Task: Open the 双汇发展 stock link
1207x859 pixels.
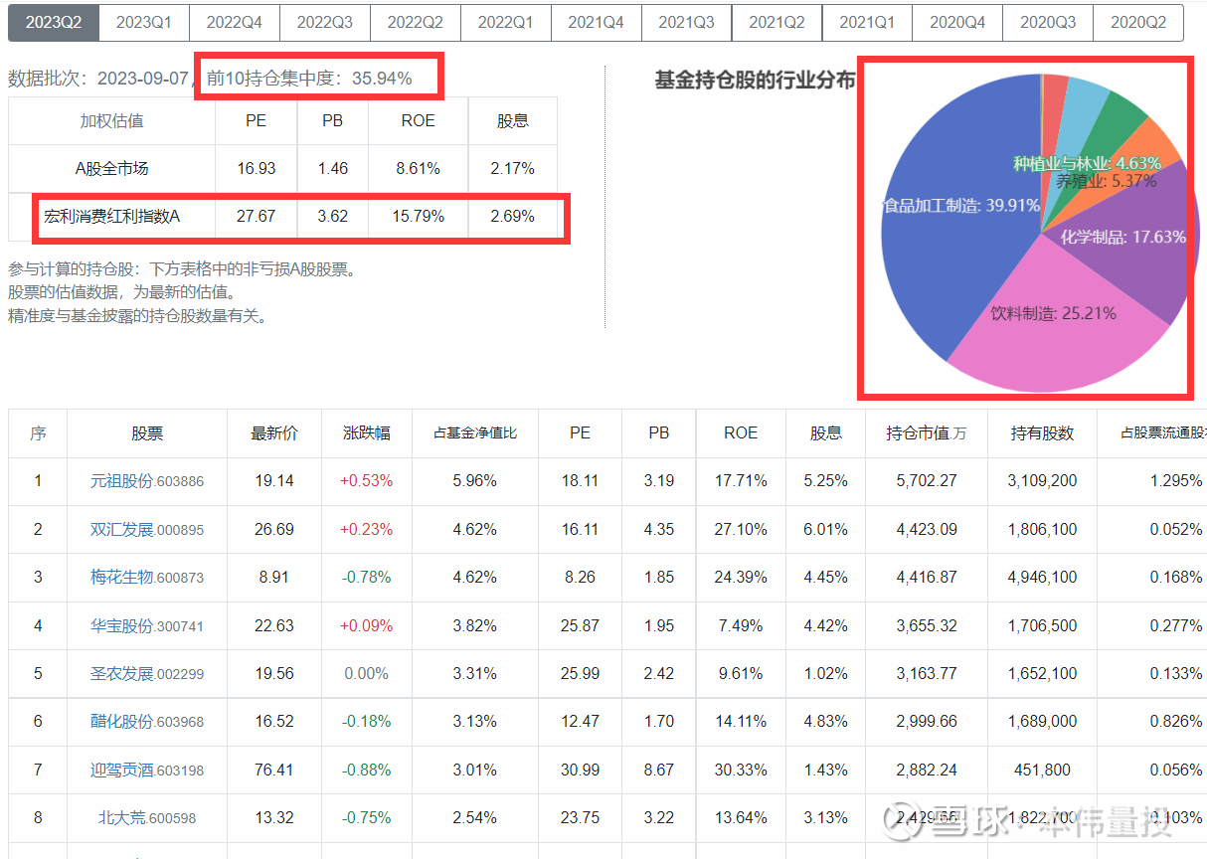Action: click(121, 530)
